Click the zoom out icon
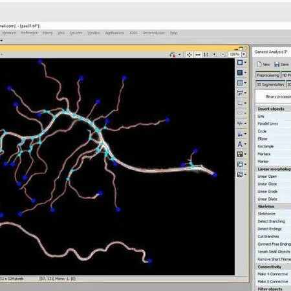This screenshot has height=291, width=291. pyautogui.click(x=223, y=54)
